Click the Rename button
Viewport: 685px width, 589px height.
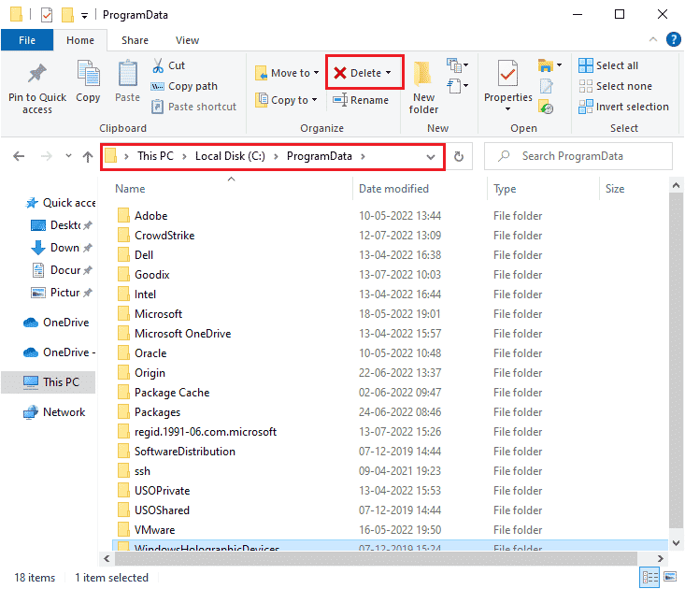(361, 100)
